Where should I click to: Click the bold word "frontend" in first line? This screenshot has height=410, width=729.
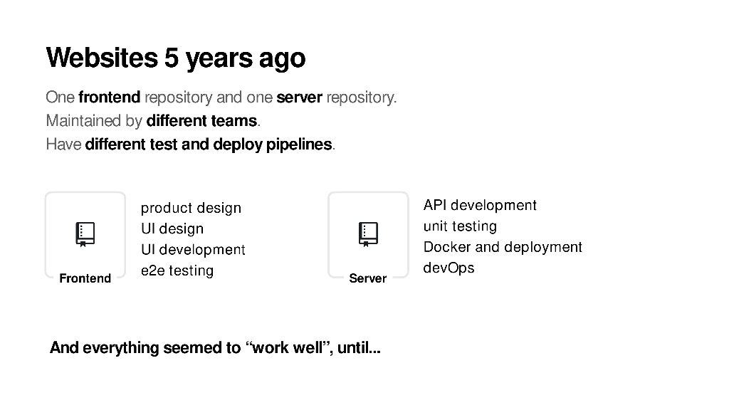[109, 97]
